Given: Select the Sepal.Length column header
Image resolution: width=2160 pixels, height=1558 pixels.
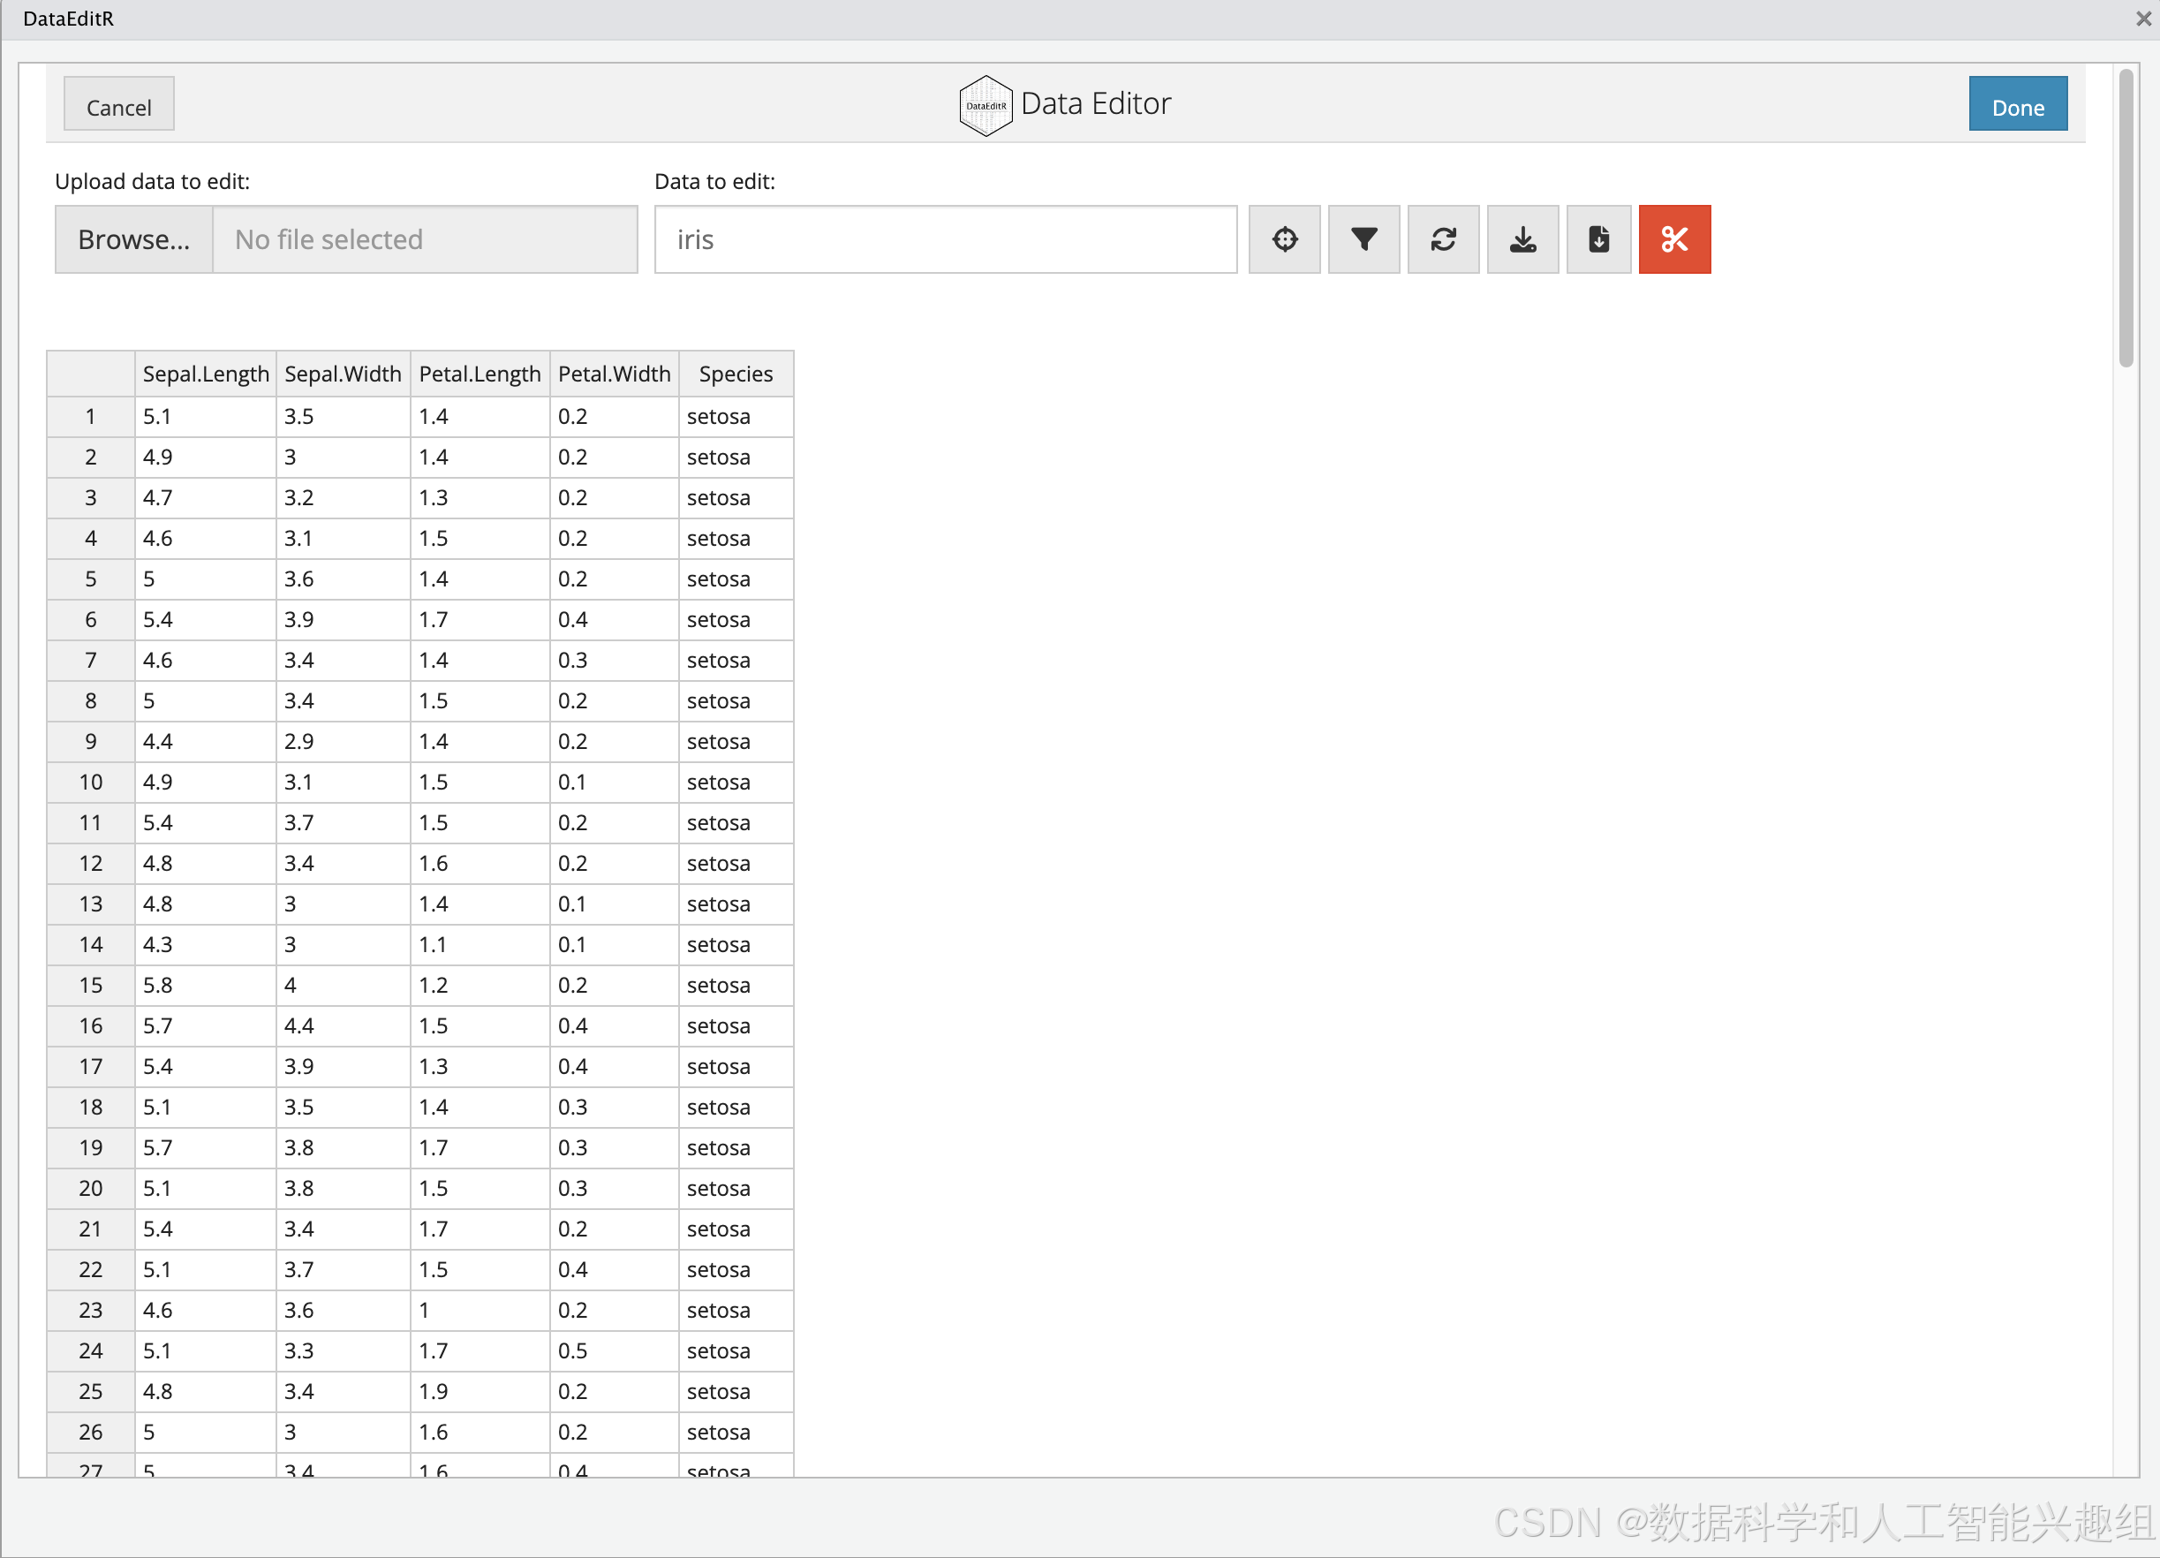Looking at the screenshot, I should [x=206, y=374].
